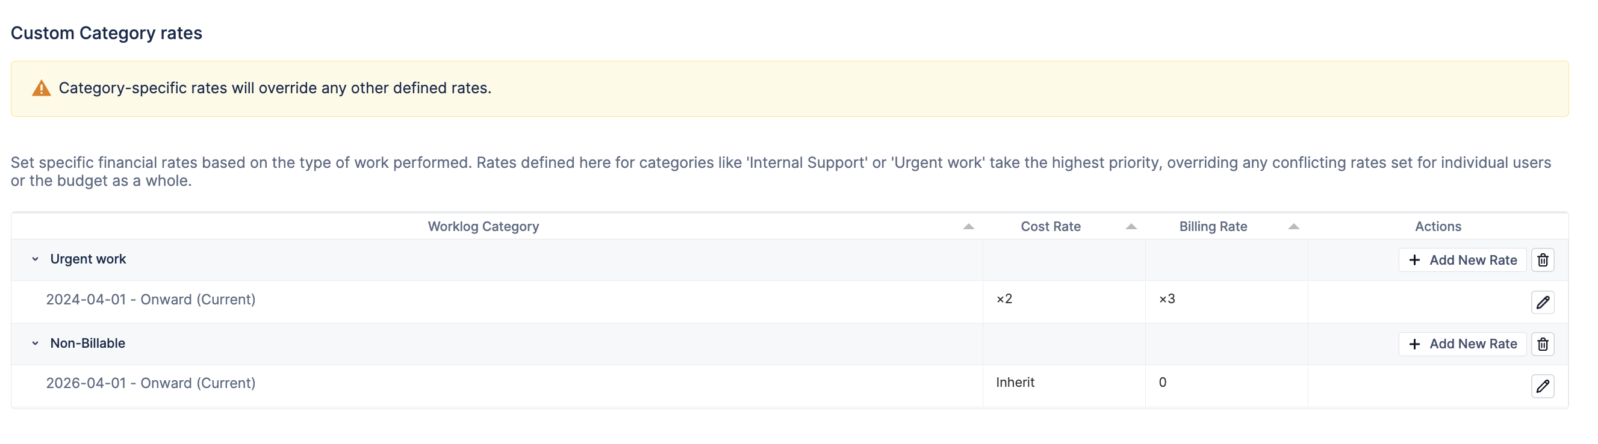This screenshot has width=1598, height=444.
Task: Delete the Non-Billable category rates
Action: (x=1542, y=344)
